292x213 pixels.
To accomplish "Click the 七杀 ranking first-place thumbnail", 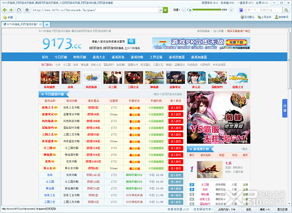I will pos(210,169).
